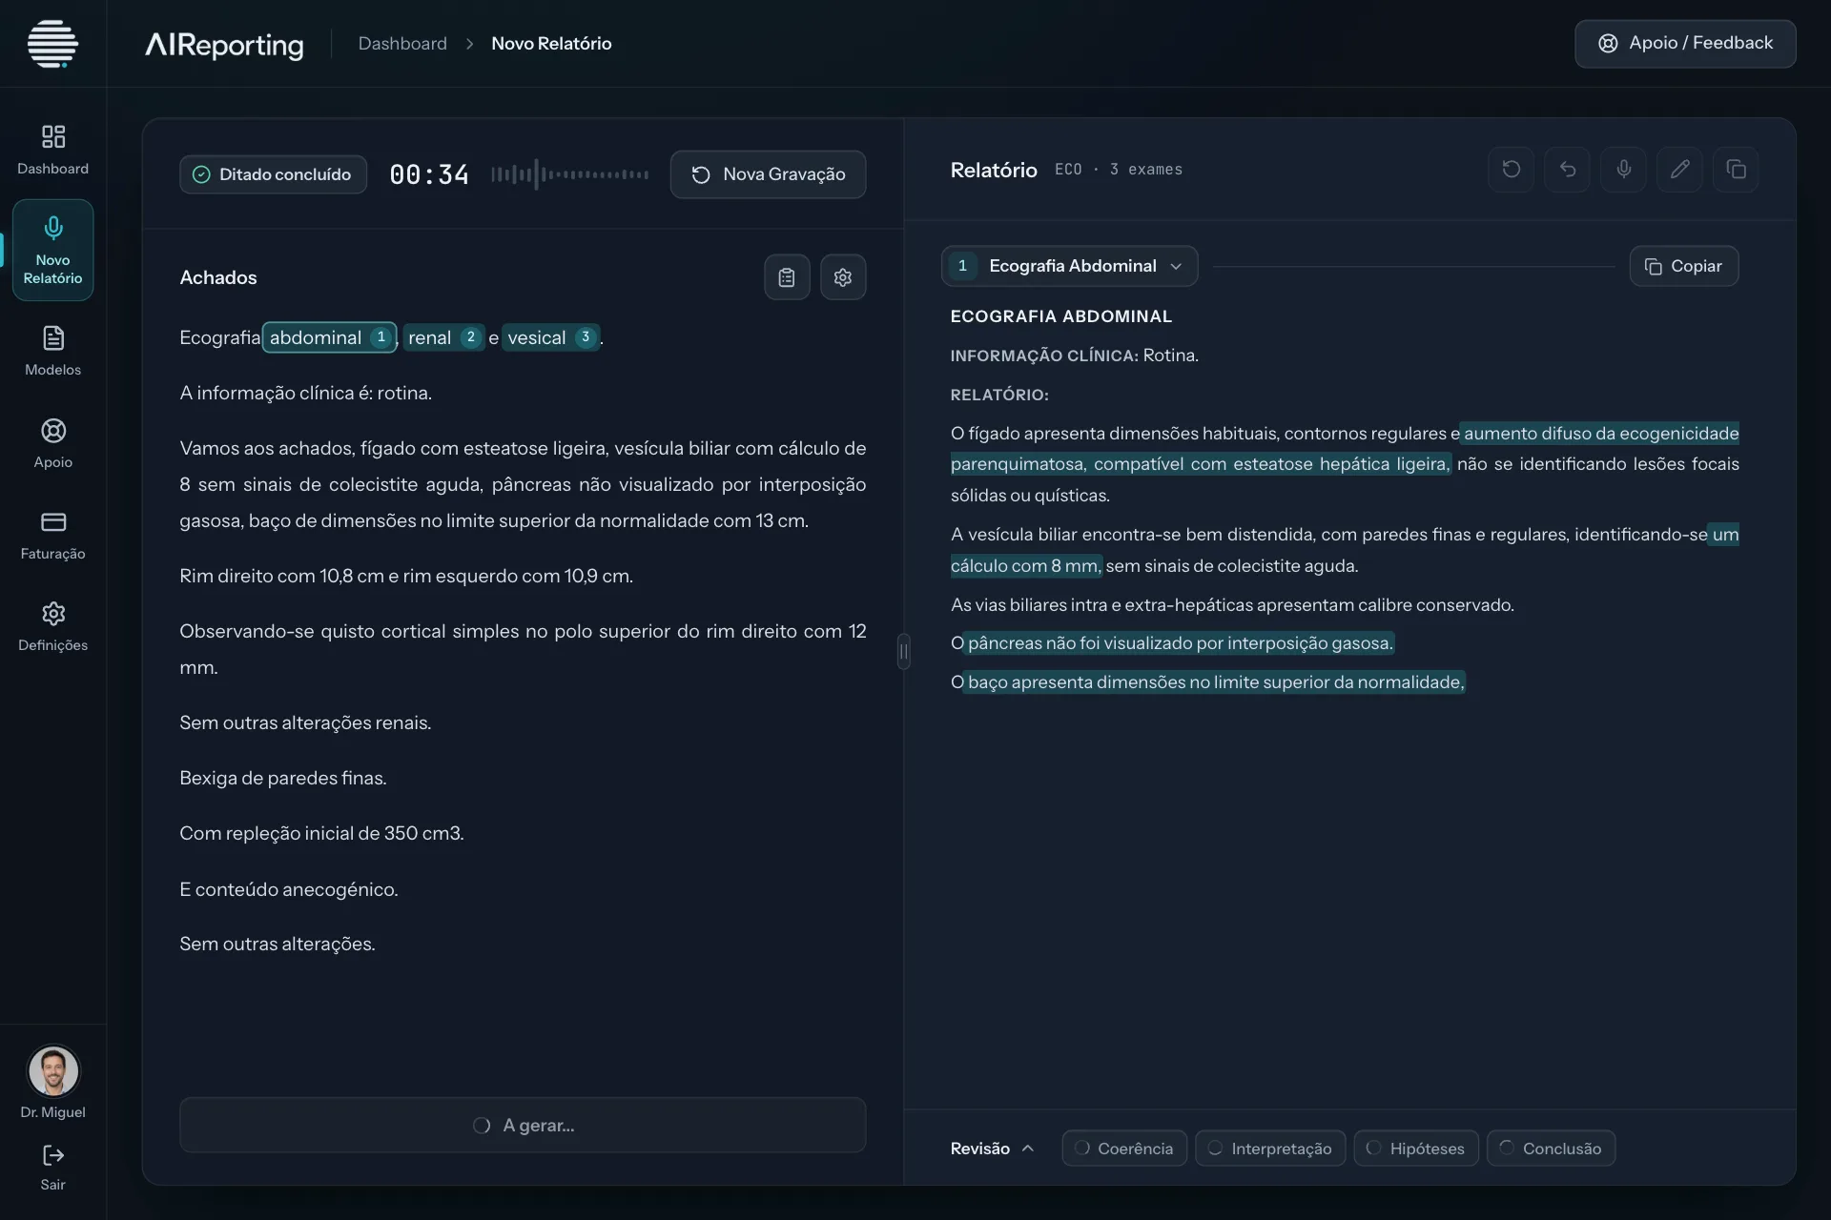Click the clipboard icon beside Achados
The width and height of the screenshot is (1831, 1220).
click(x=787, y=277)
